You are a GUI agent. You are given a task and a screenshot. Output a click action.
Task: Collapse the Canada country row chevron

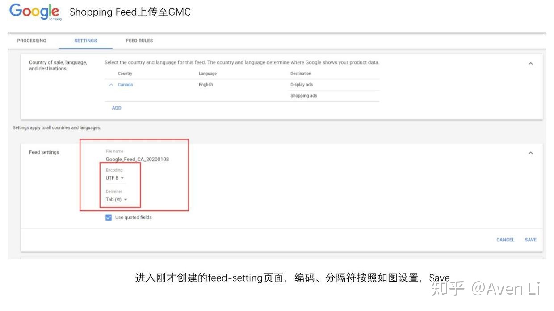click(x=111, y=85)
